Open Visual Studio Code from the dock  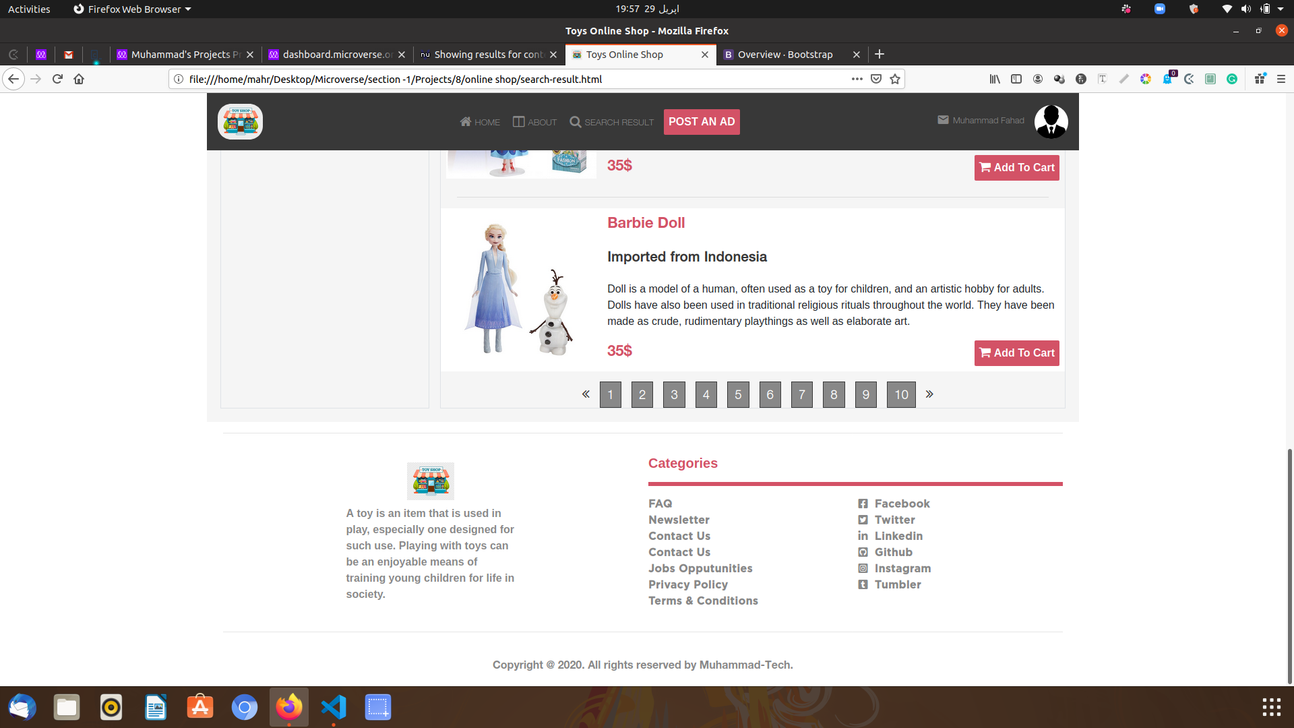pyautogui.click(x=334, y=707)
